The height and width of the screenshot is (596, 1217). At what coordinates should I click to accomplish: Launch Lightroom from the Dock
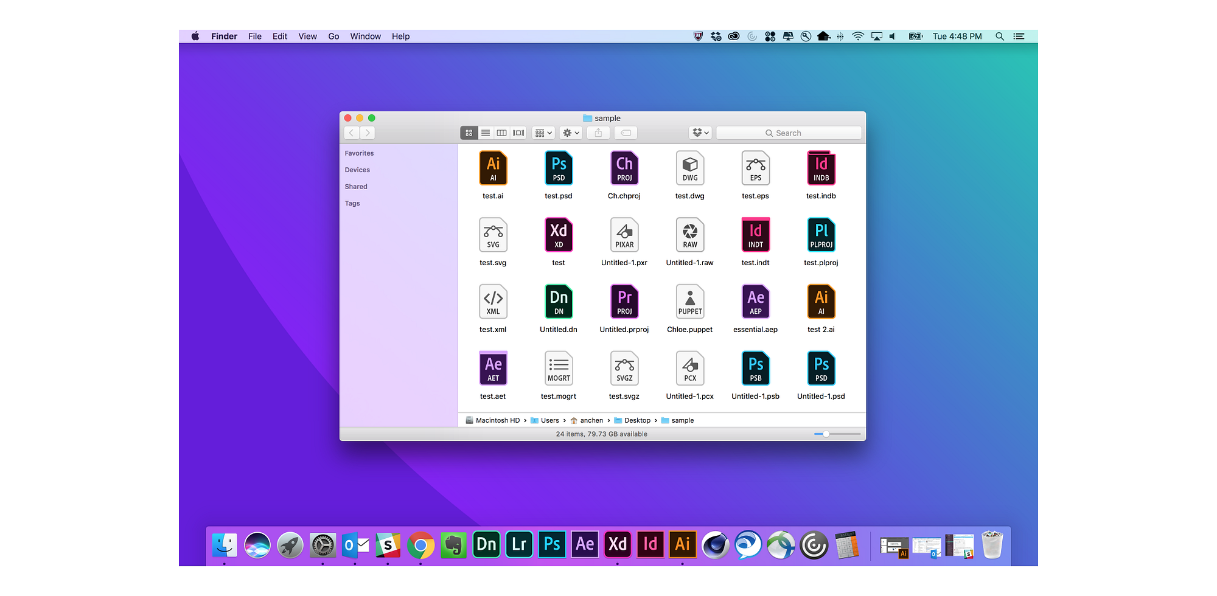coord(519,545)
